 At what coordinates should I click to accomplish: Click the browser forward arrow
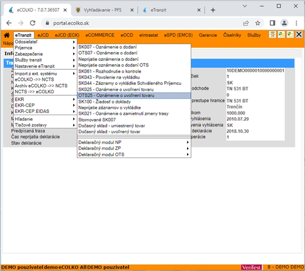21,23
